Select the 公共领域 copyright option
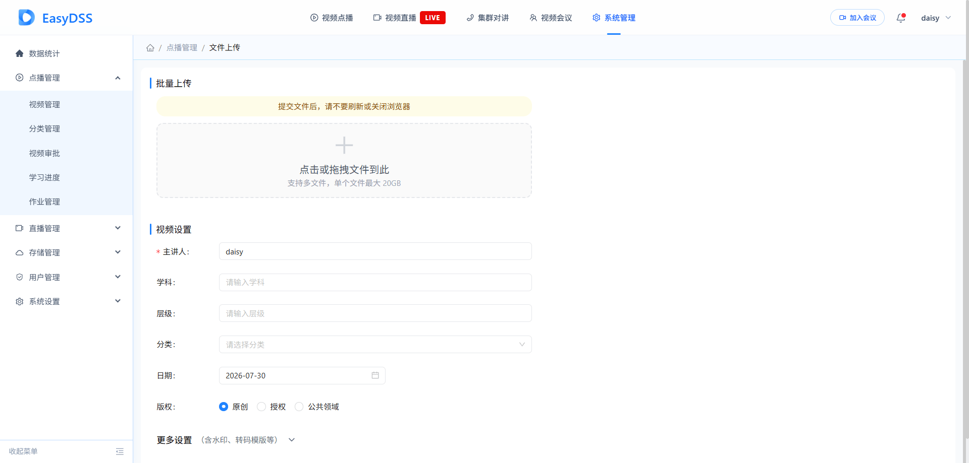The image size is (969, 463). coord(299,407)
